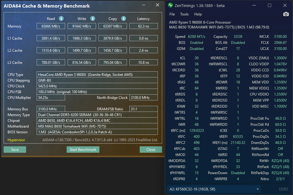Click the BIOS Version 1.M3 field

click(x=97, y=132)
